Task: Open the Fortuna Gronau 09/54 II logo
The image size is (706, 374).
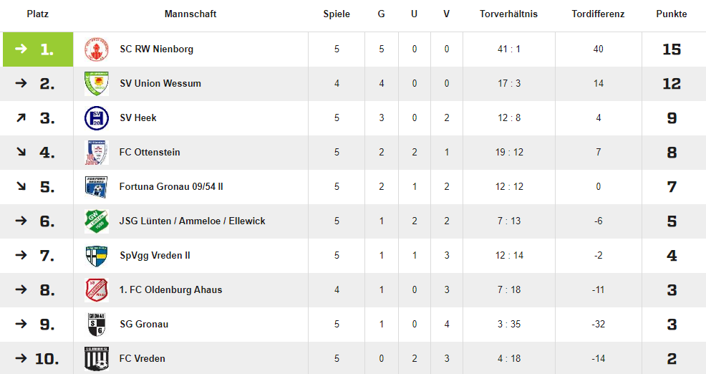Action: (97, 186)
